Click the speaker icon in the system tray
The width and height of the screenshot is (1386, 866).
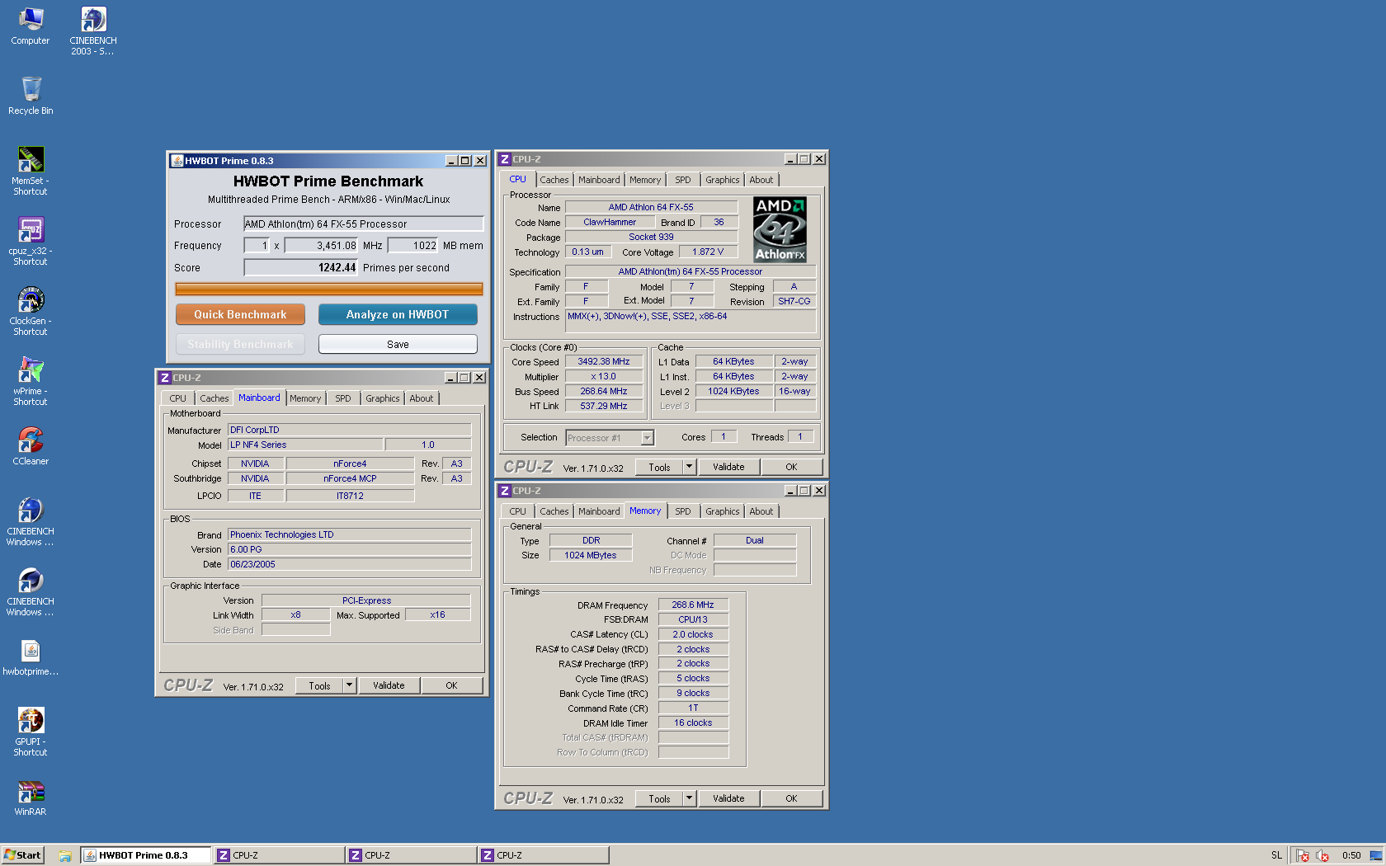pos(1322,855)
